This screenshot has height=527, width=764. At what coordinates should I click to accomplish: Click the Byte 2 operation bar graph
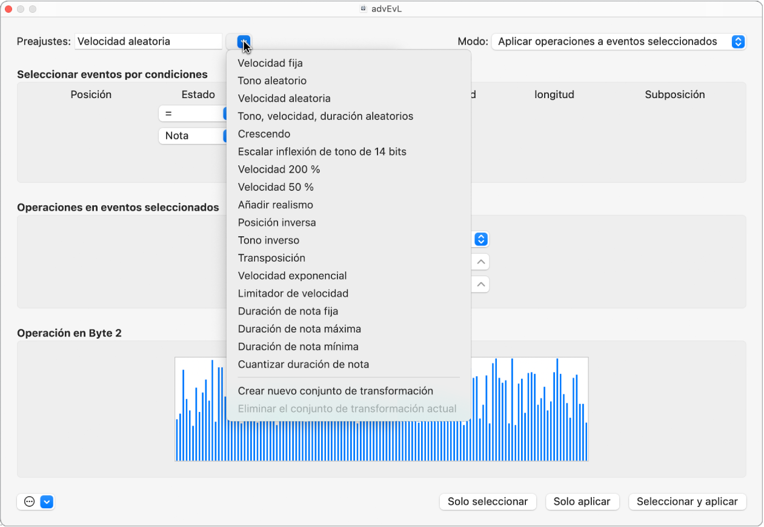click(x=382, y=409)
